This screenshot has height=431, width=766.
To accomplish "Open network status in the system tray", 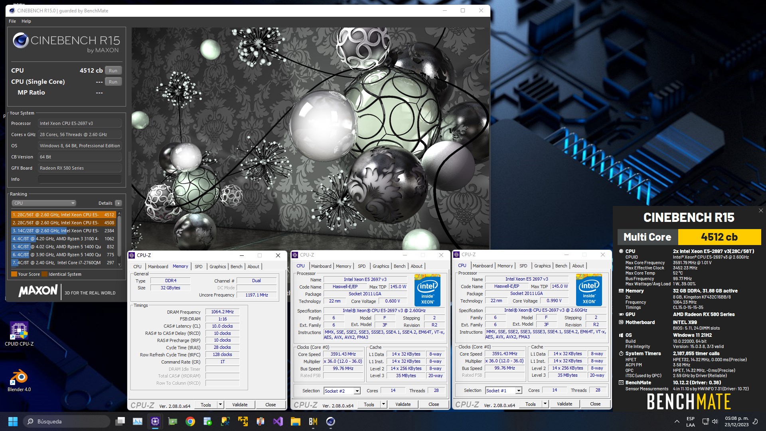I will coord(705,421).
